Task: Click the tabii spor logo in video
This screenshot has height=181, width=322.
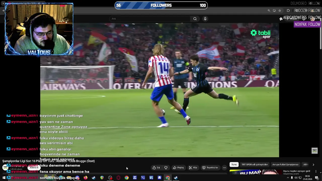Action: tap(260, 34)
